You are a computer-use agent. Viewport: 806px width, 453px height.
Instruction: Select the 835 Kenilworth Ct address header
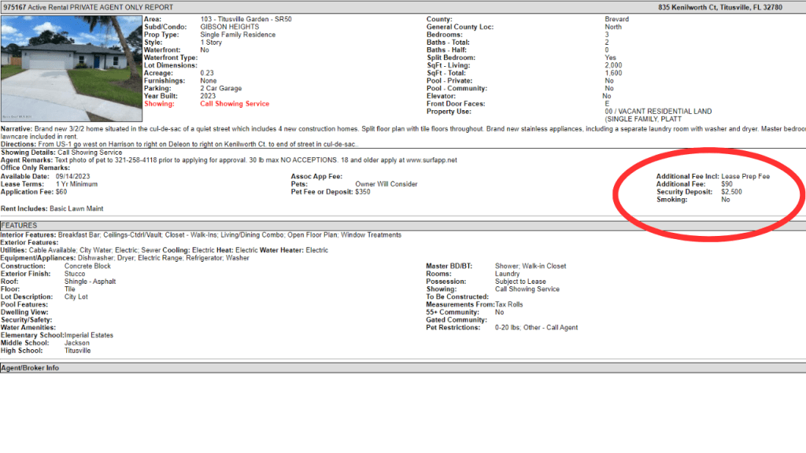pyautogui.click(x=722, y=6)
